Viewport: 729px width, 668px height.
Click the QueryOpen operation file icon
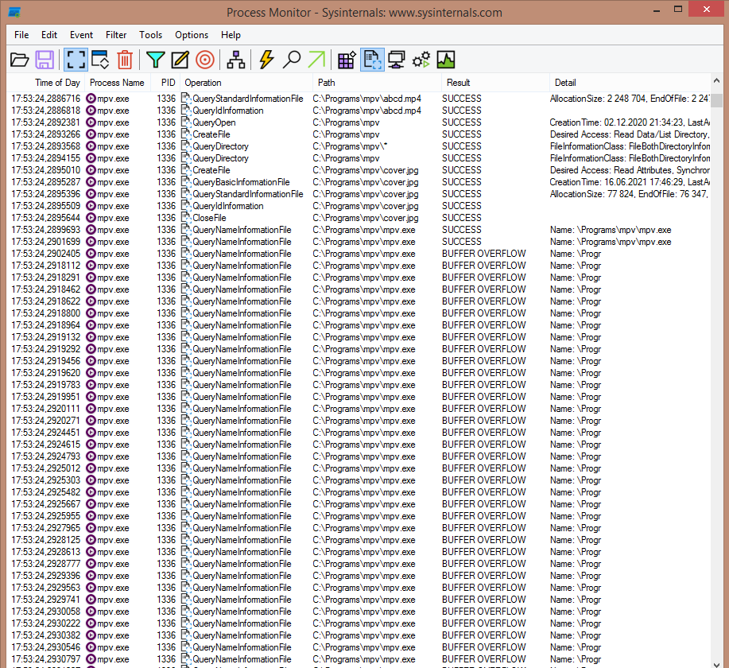click(x=186, y=122)
